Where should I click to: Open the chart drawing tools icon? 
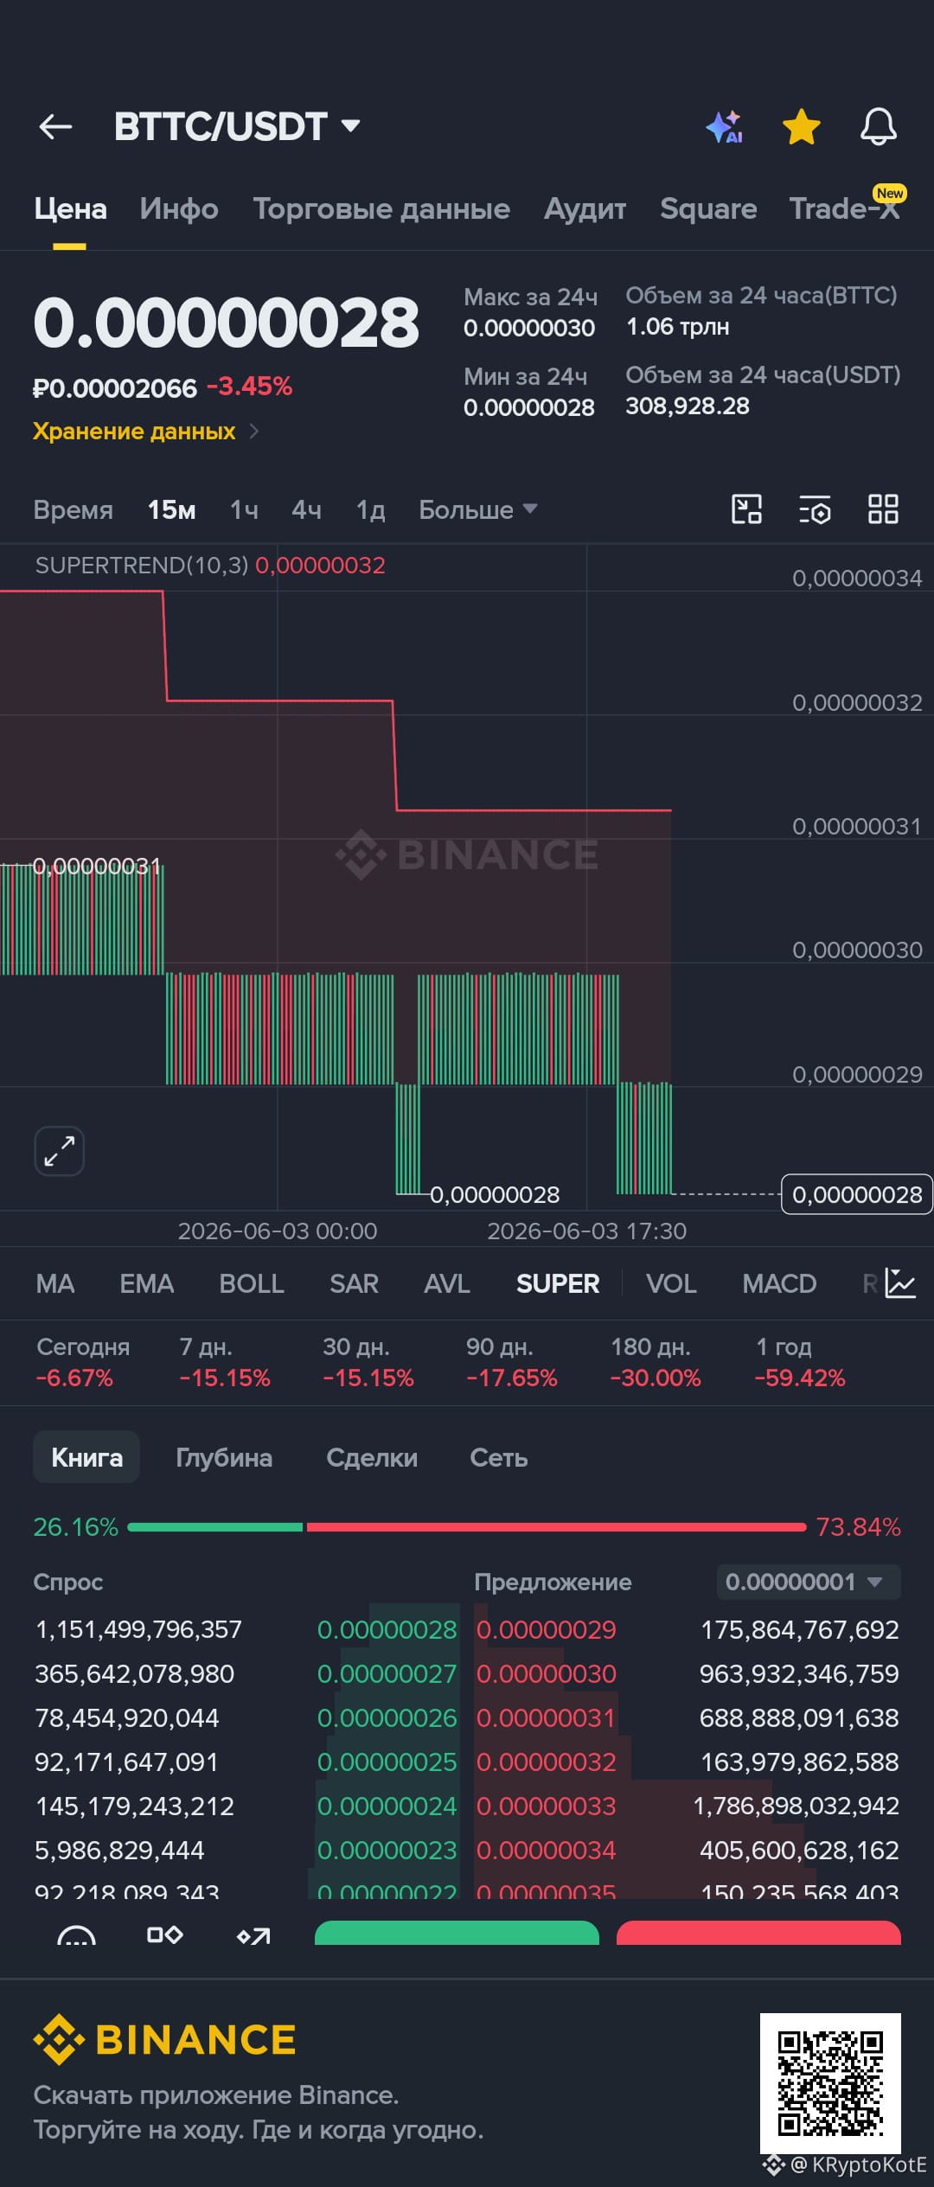click(x=746, y=509)
